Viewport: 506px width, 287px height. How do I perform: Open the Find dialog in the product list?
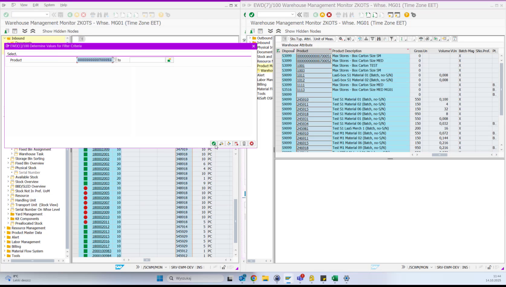tap(379, 39)
